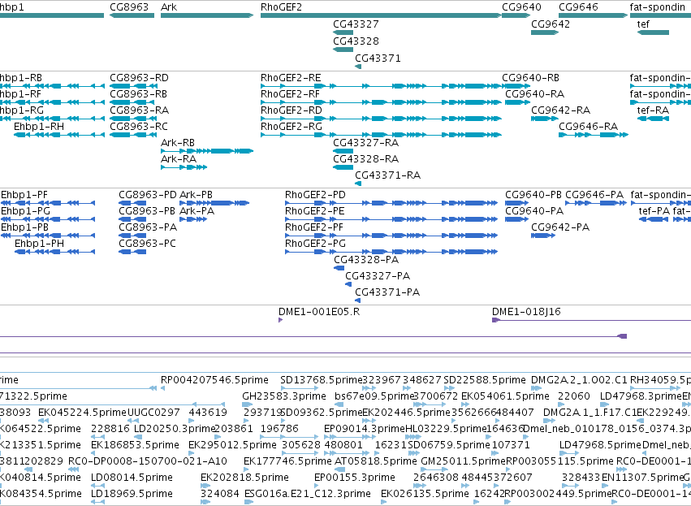This screenshot has height=506, width=691.
Task: Click transcript CG43371-RA
Action: point(388,175)
